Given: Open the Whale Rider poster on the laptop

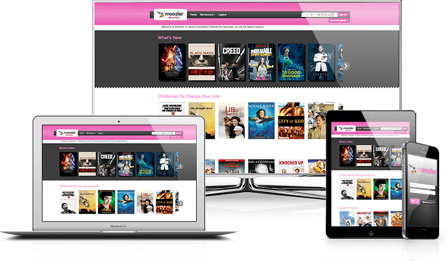Looking at the screenshot, I should tap(126, 202).
